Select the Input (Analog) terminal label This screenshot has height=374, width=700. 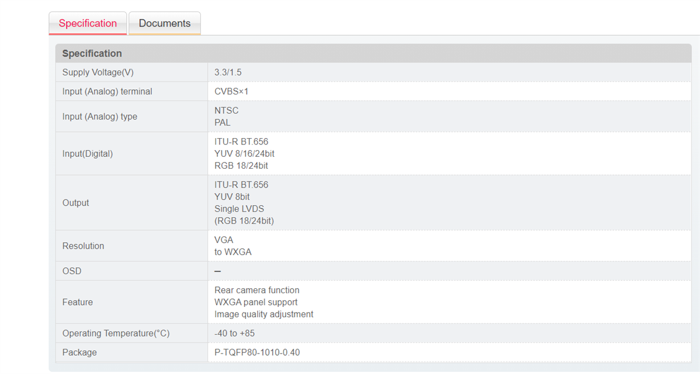(107, 92)
